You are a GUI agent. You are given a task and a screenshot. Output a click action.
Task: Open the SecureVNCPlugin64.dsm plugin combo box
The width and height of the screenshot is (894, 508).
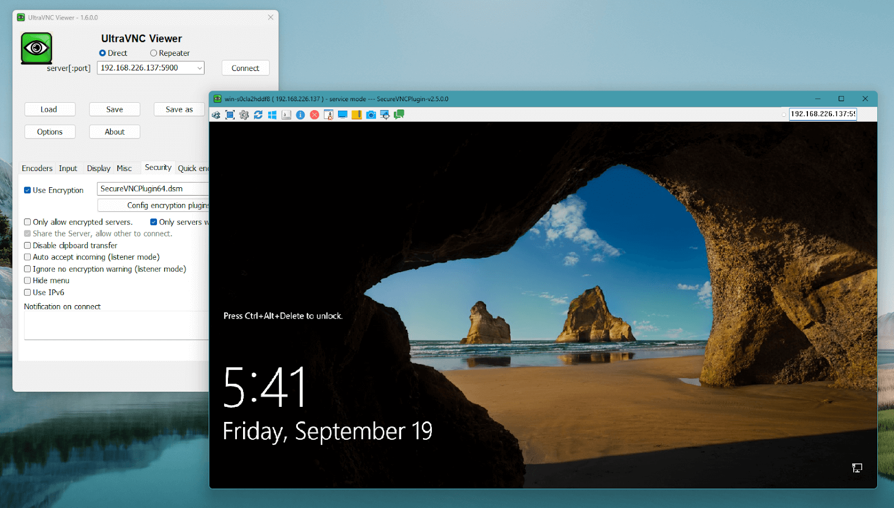(153, 189)
